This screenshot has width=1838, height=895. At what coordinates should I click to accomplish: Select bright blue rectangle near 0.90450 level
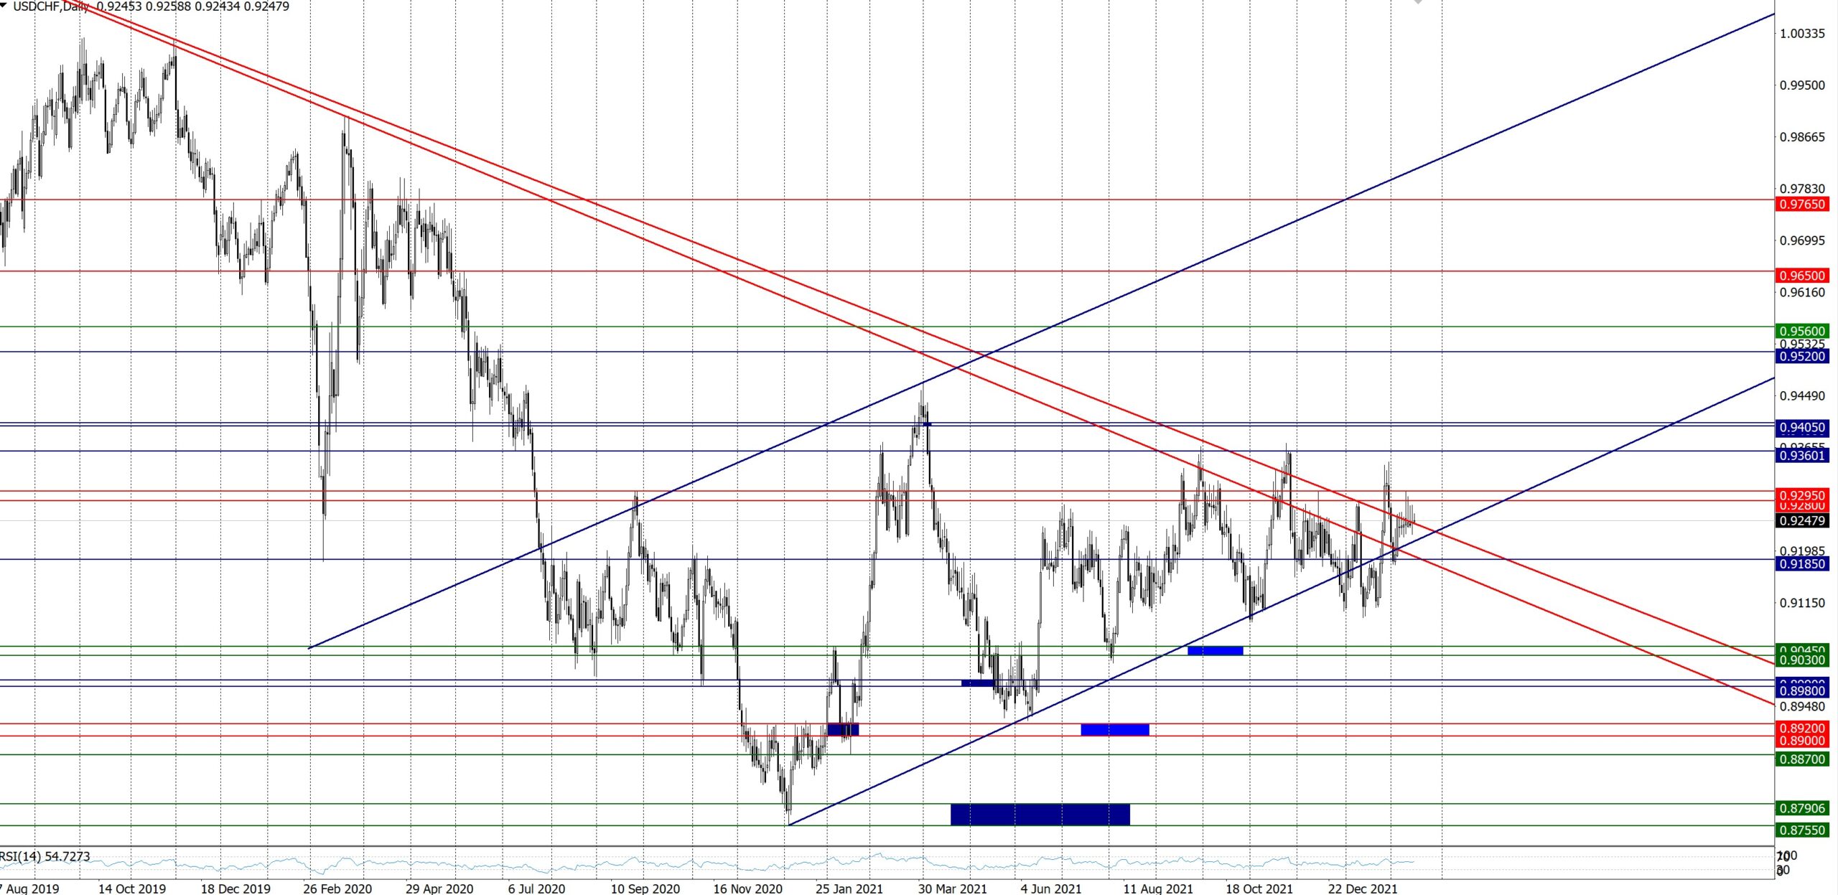coord(1215,651)
